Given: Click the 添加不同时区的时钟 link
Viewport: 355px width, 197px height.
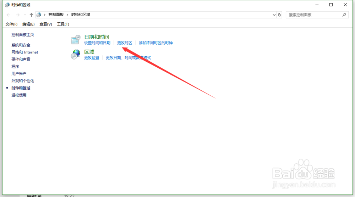Looking at the screenshot, I should click(156, 43).
